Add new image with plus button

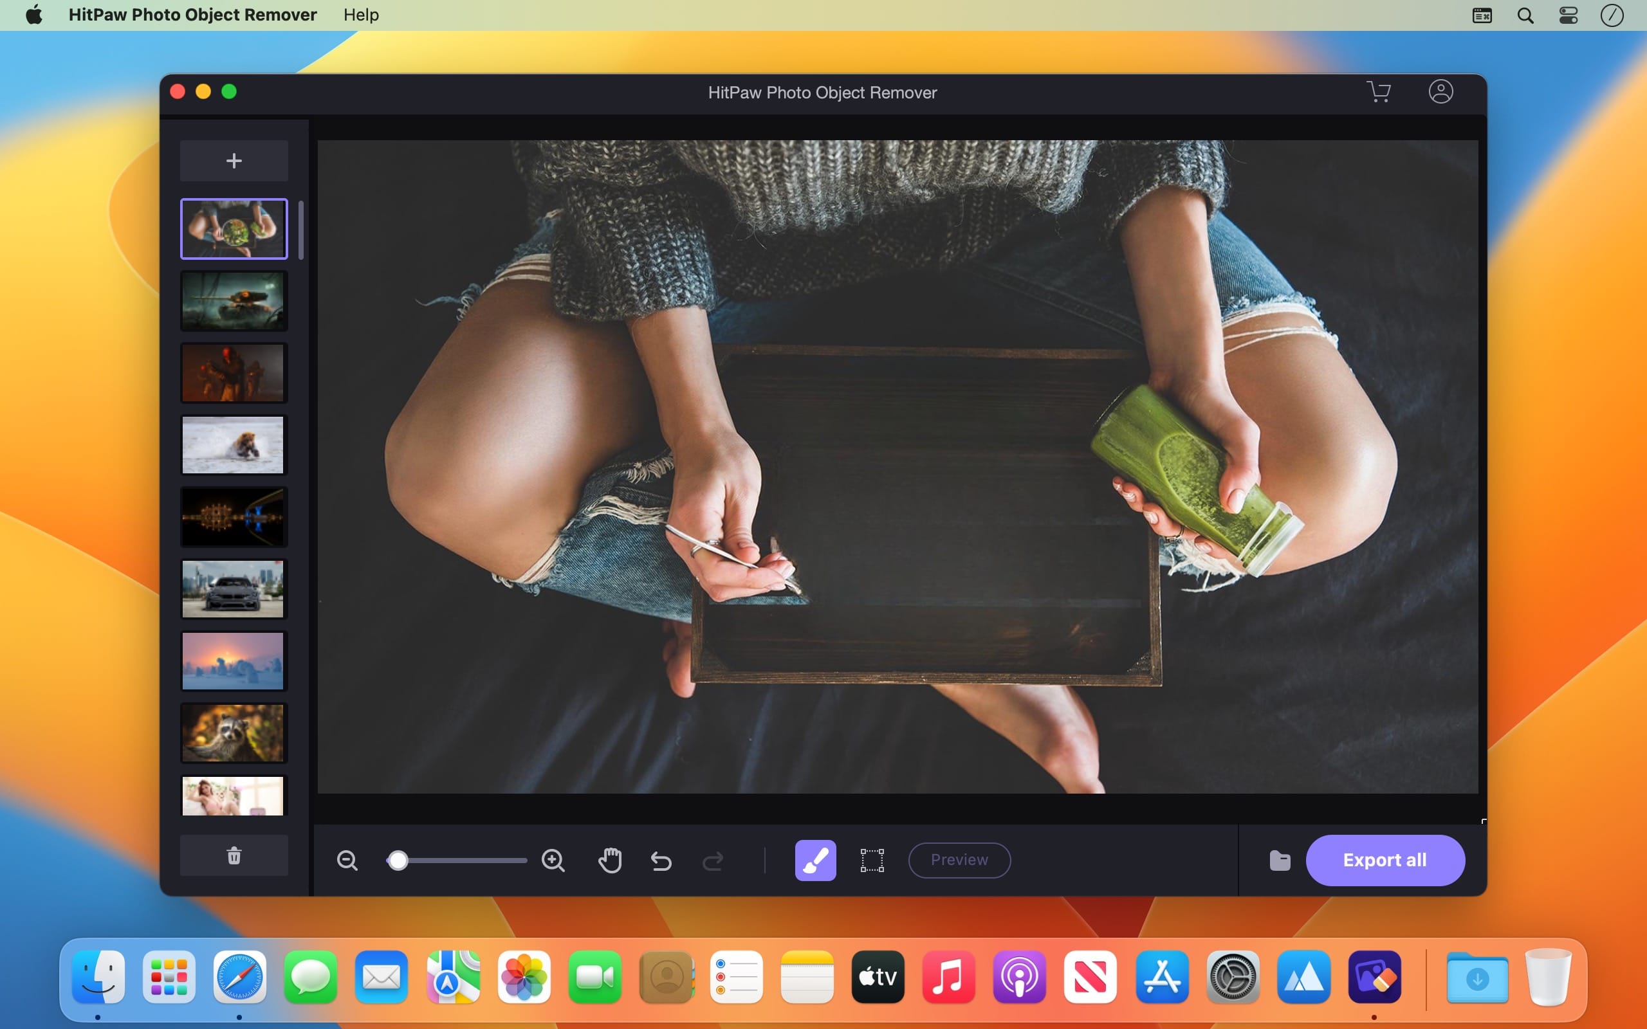(x=234, y=160)
